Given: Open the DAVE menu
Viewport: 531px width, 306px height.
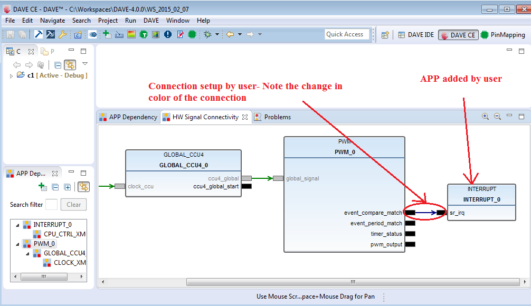Looking at the screenshot, I should [x=151, y=21].
